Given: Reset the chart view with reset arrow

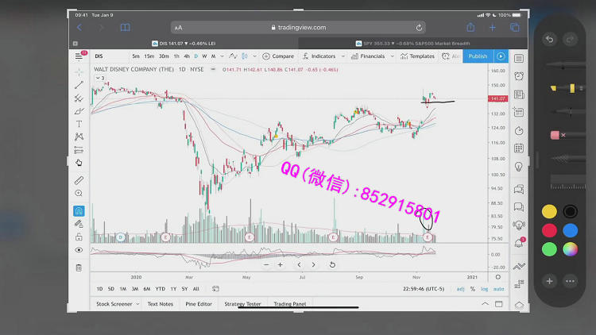Looking at the screenshot, I should [332, 264].
